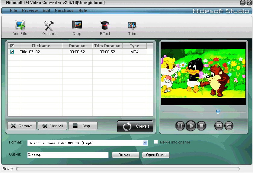
Task: Click the FileName column header
Action: [41, 46]
